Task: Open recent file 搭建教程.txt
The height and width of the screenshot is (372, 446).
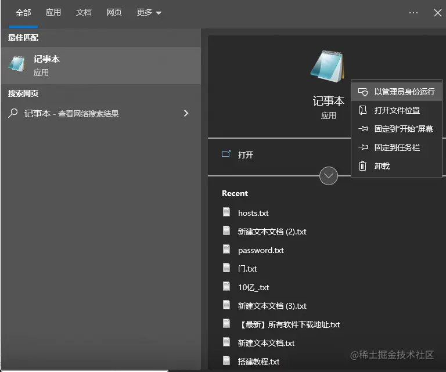Action: click(258, 362)
